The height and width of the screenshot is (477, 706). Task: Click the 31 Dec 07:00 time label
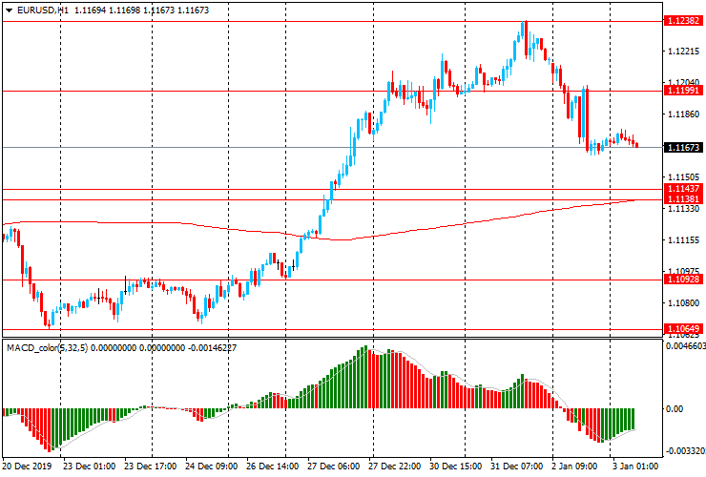point(517,466)
